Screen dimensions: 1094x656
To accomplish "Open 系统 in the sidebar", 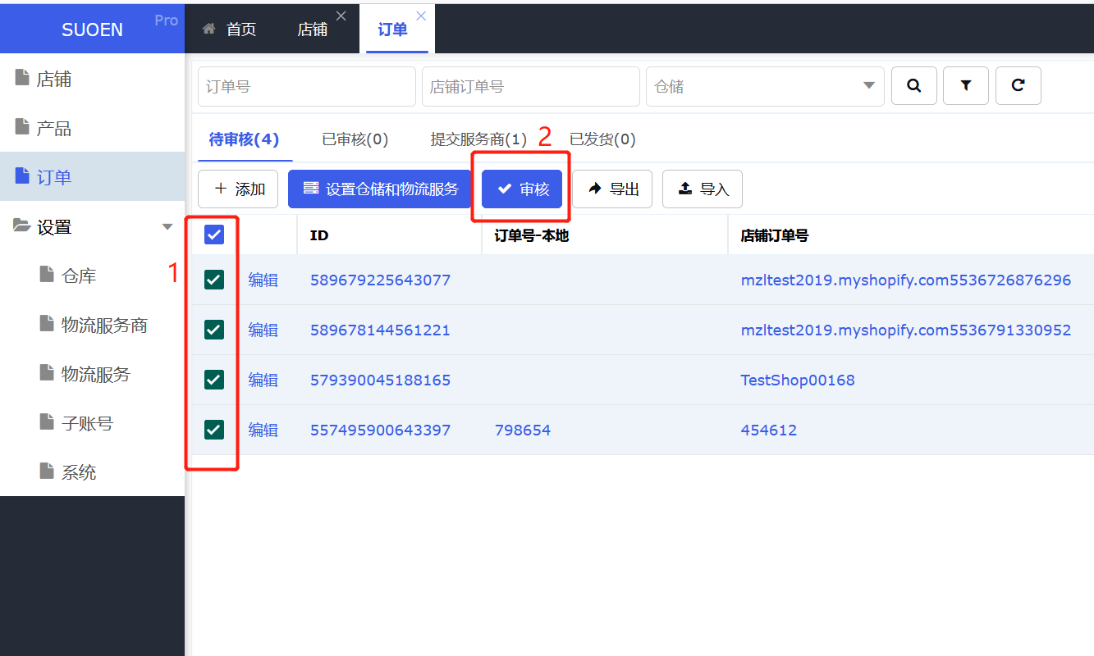I will (x=79, y=472).
